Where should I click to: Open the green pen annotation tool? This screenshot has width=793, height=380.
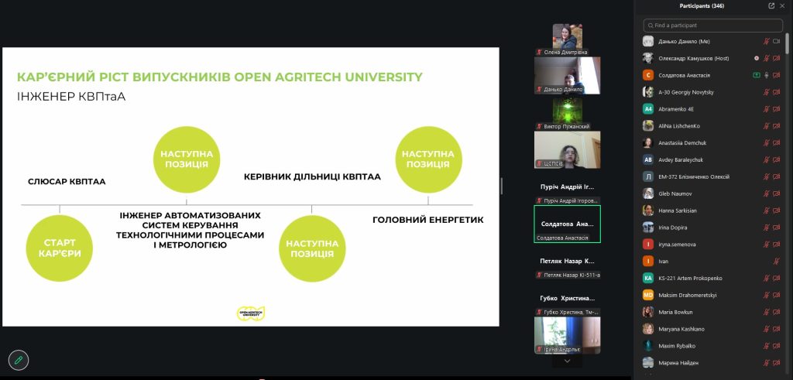point(19,360)
